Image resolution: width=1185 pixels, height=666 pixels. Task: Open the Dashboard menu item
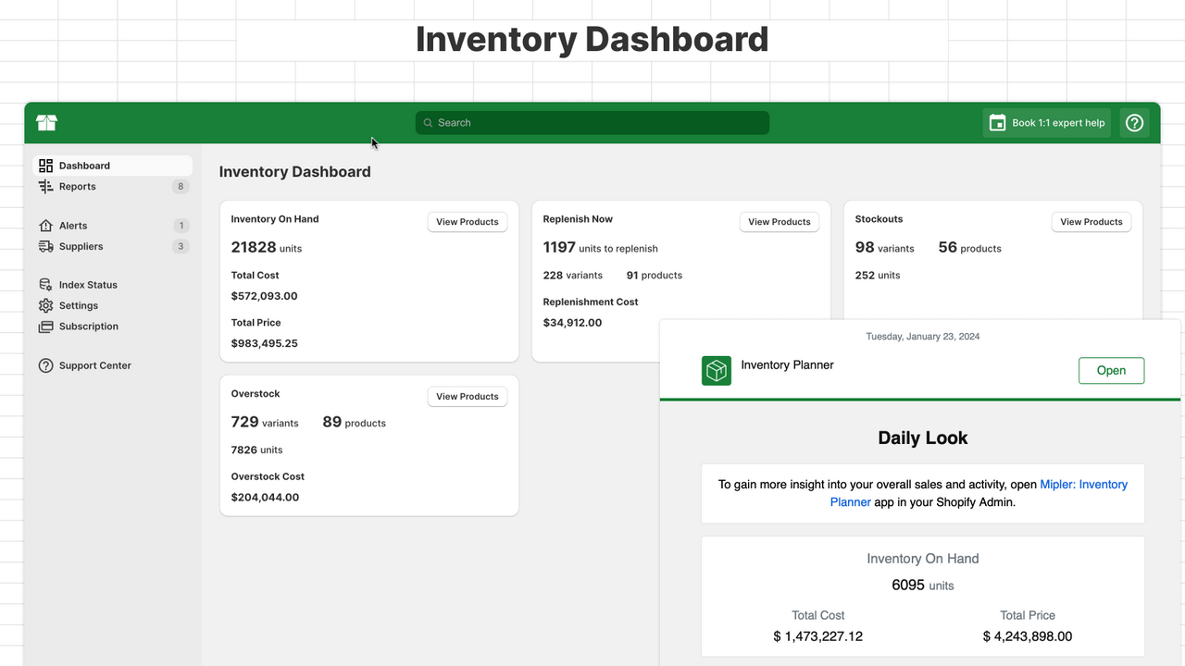click(113, 166)
